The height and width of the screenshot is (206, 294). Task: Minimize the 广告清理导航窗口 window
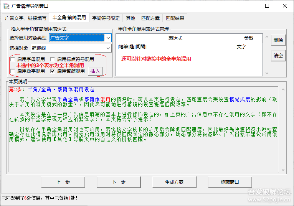250,6
